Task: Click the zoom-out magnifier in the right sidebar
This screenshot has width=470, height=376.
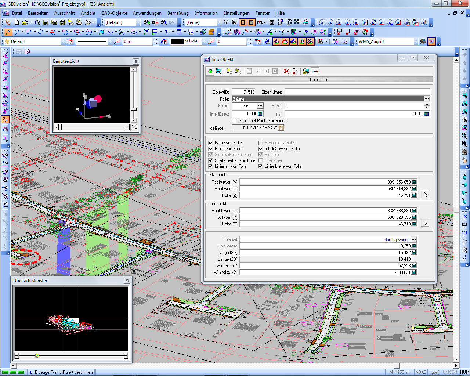Action: point(464,144)
